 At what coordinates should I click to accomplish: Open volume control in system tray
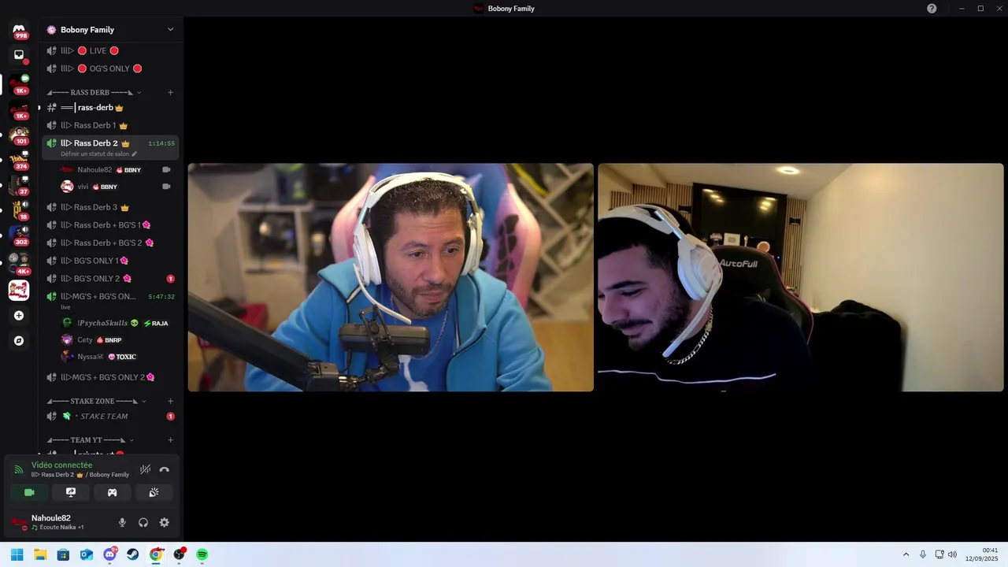[x=952, y=554]
